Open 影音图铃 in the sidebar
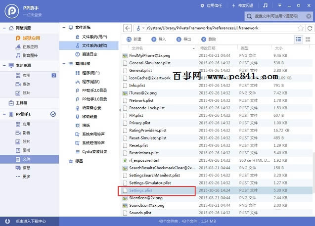 click(27, 55)
